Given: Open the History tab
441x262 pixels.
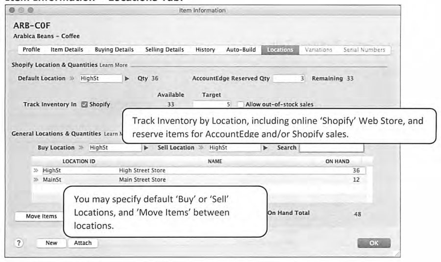Looking at the screenshot, I should [205, 50].
